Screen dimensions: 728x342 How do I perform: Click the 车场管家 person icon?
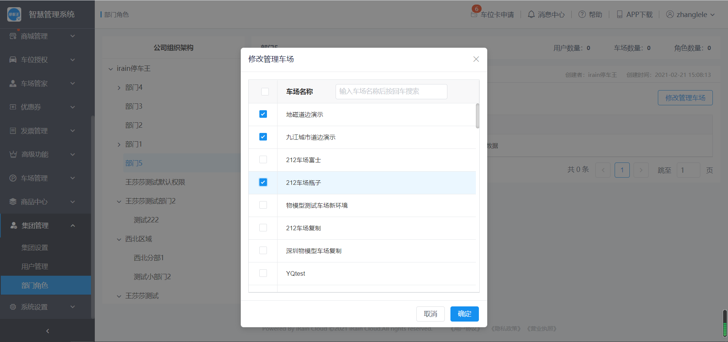pyautogui.click(x=13, y=83)
